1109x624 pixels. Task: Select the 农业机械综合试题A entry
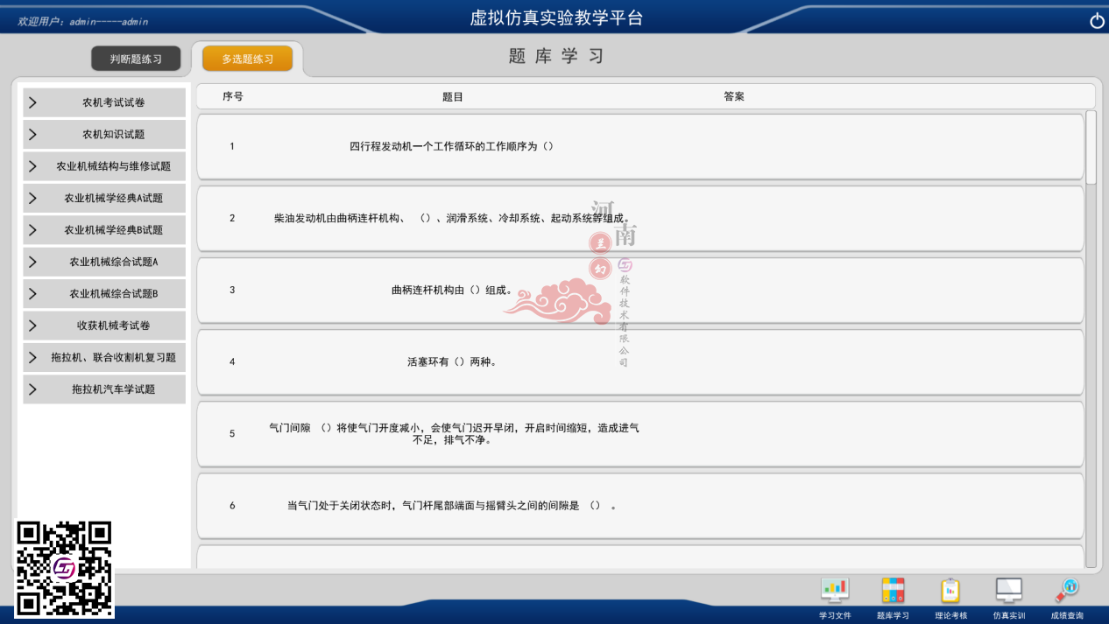[103, 261]
